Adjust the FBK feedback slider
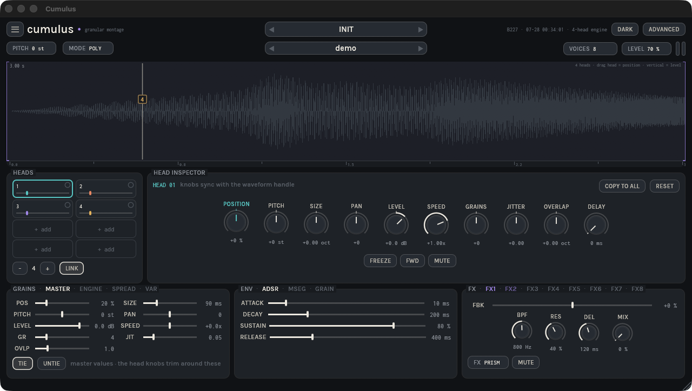Viewport: 692px width, 391px height. (x=572, y=305)
